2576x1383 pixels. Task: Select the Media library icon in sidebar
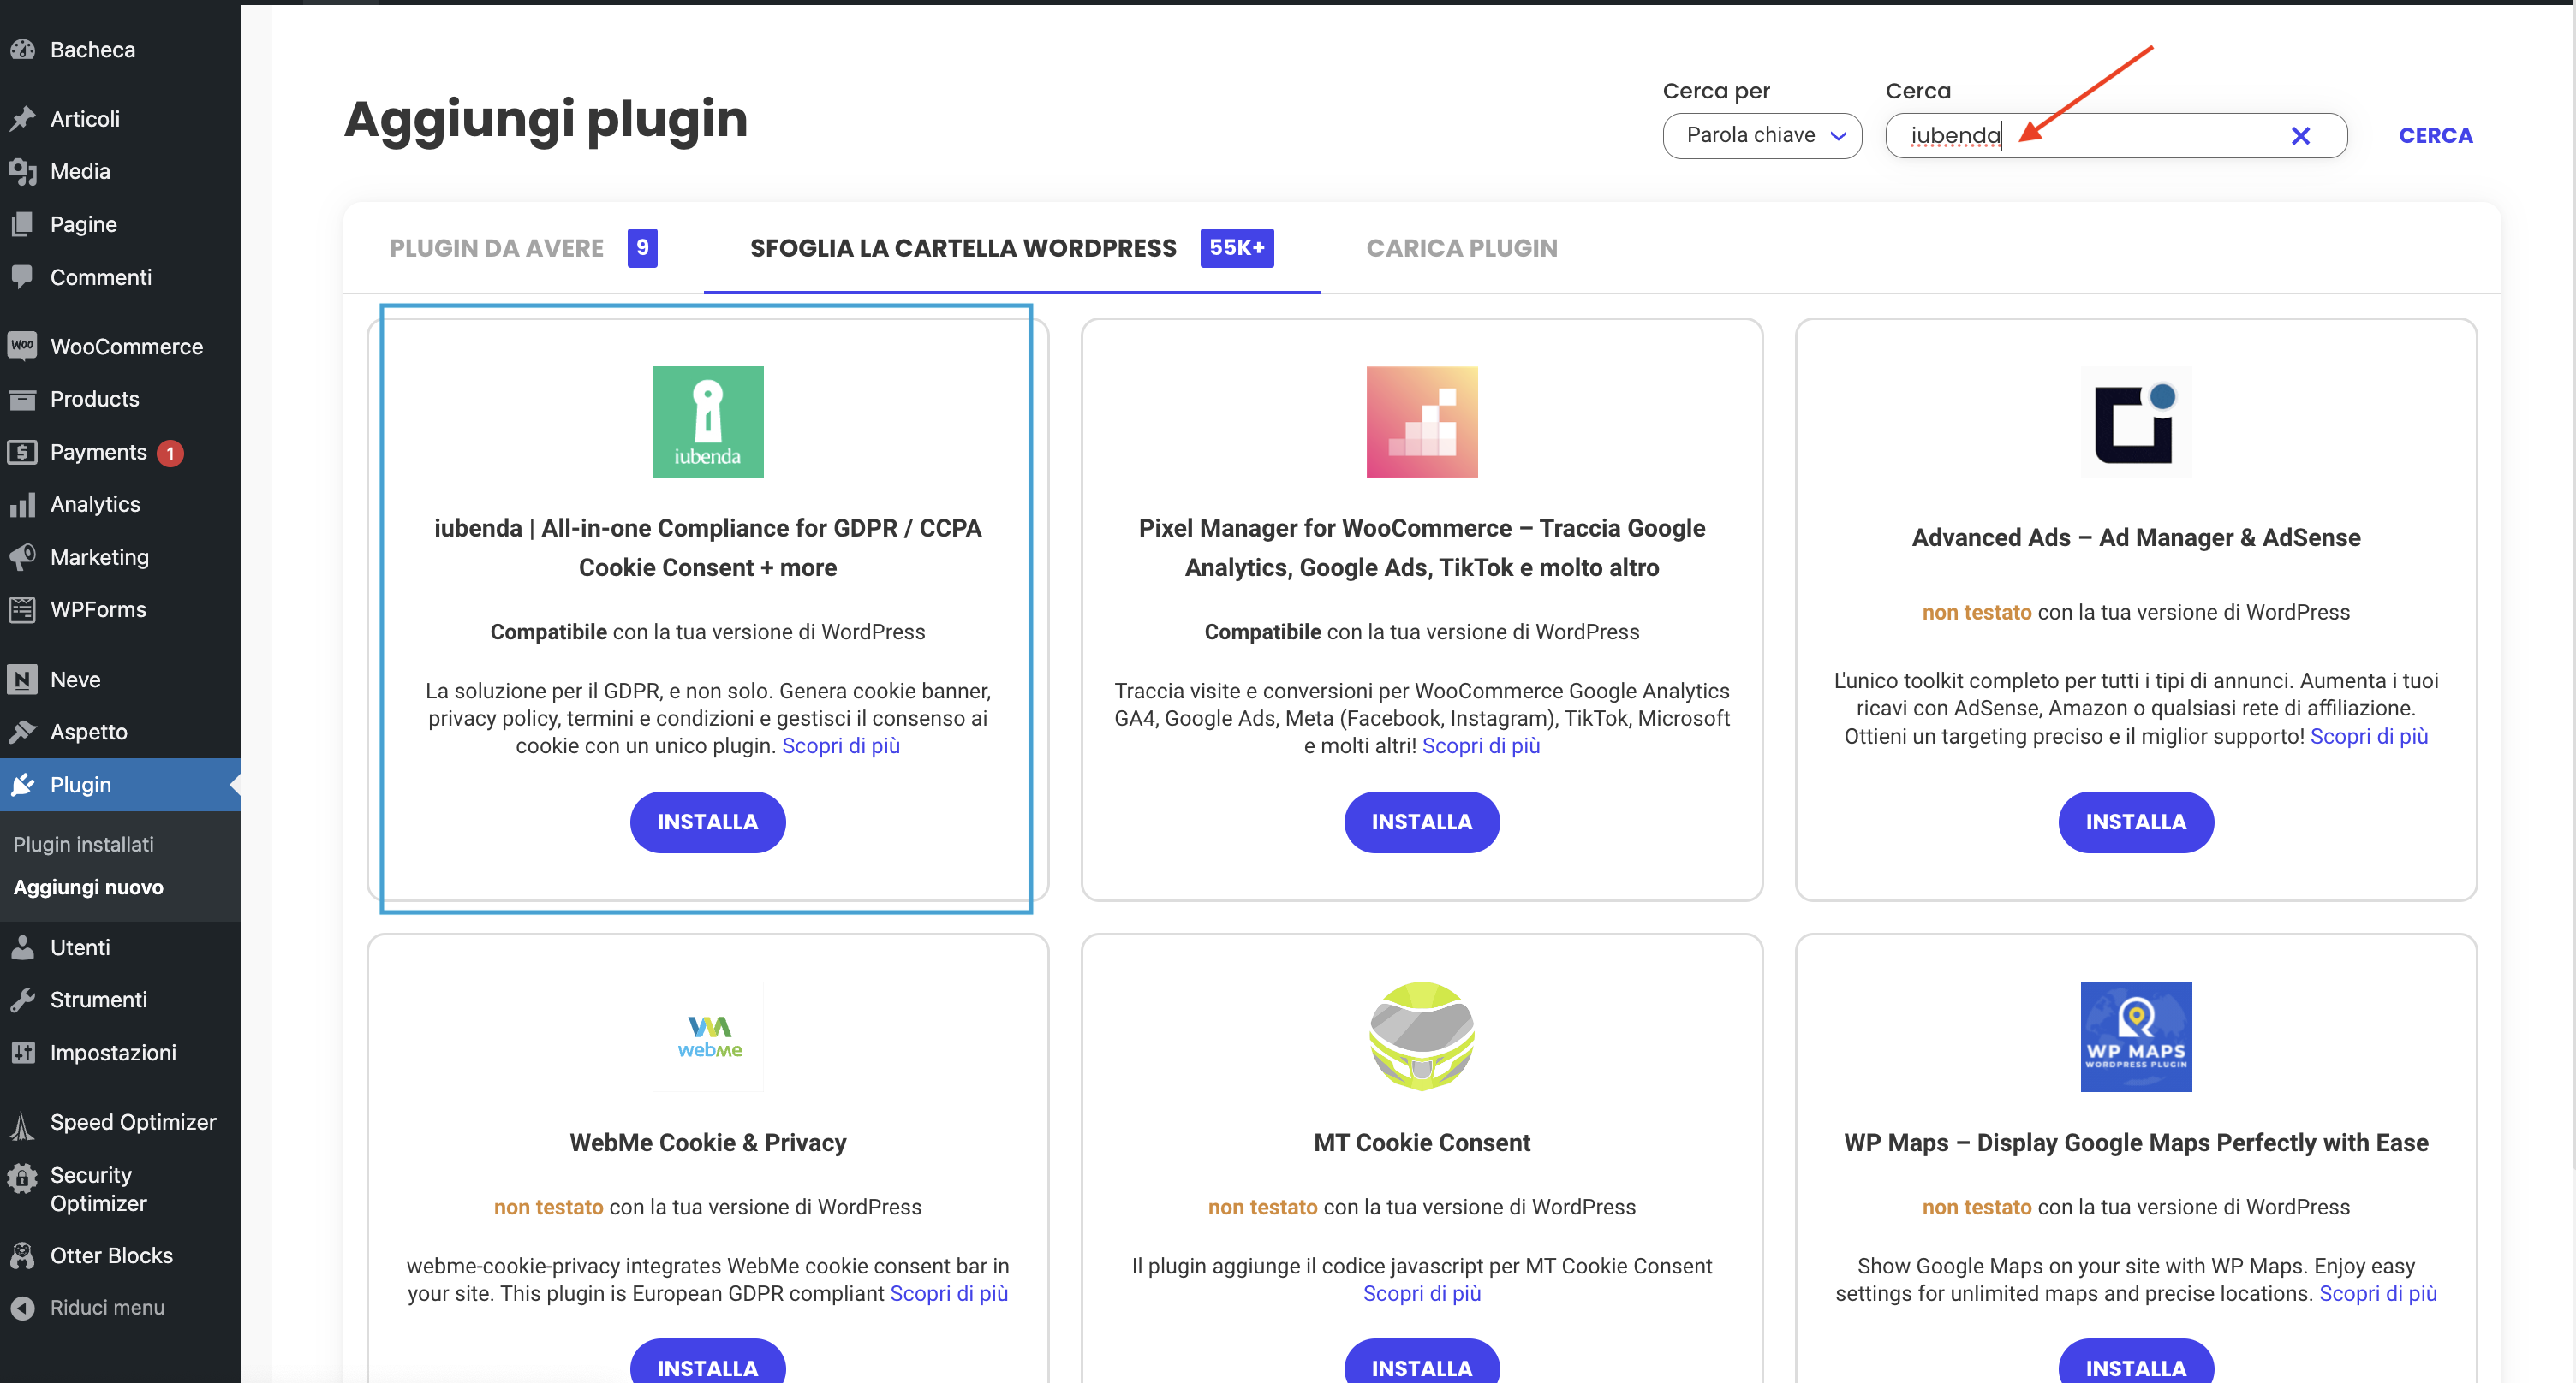click(x=24, y=171)
